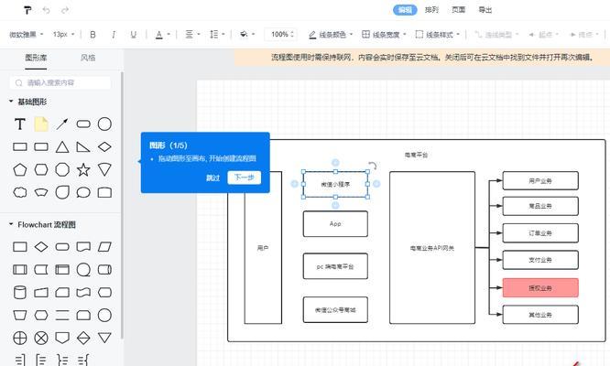The image size is (610, 366).
Task: Switch to the 导出 tab
Action: (x=485, y=10)
